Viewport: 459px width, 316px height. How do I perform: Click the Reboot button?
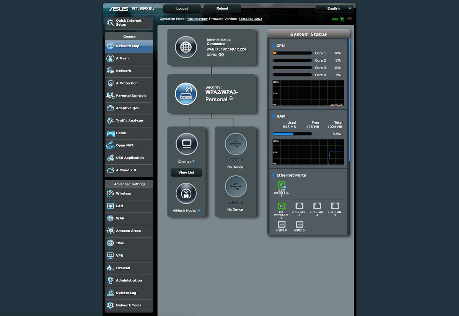pyautogui.click(x=222, y=8)
